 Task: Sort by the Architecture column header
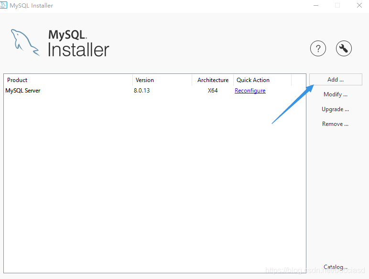tap(213, 80)
